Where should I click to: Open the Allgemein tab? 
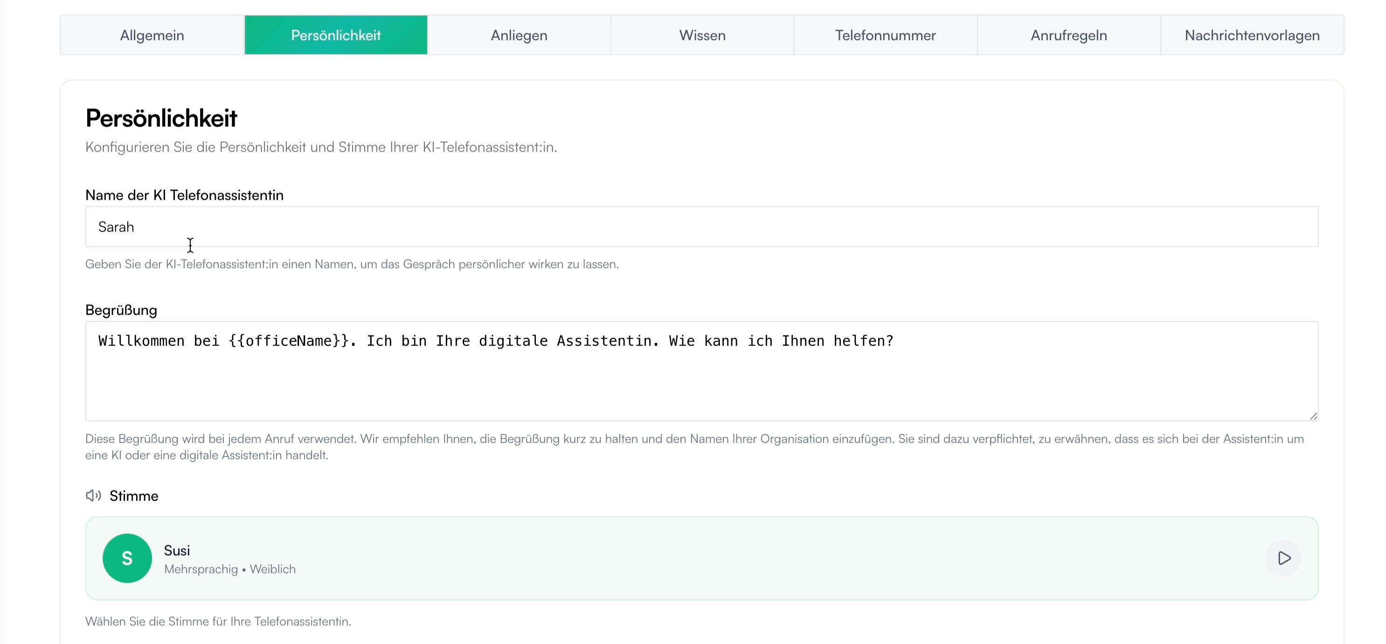click(x=152, y=35)
